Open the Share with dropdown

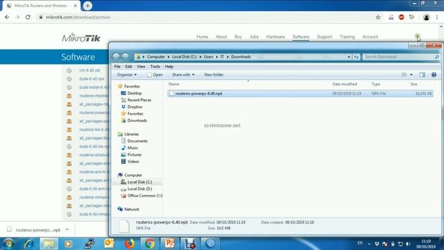point(183,75)
